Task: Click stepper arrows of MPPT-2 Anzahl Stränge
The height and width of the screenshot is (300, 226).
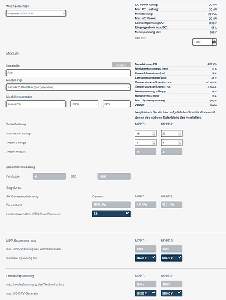Action: click(180, 143)
